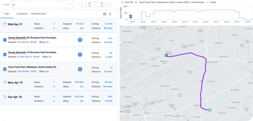Image resolution: width=253 pixels, height=121 pixels.
Task: Switch to the Measurements tab
Action: coord(39,14)
